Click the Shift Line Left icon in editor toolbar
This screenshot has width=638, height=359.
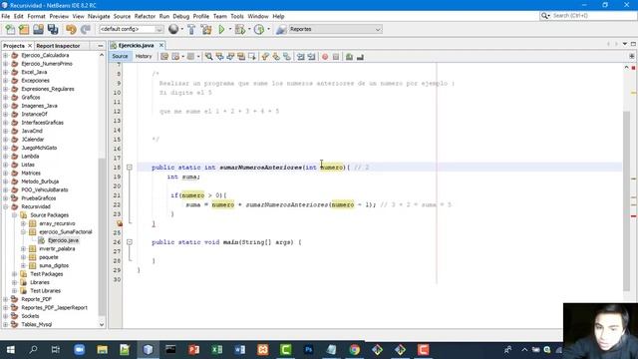pos(301,57)
